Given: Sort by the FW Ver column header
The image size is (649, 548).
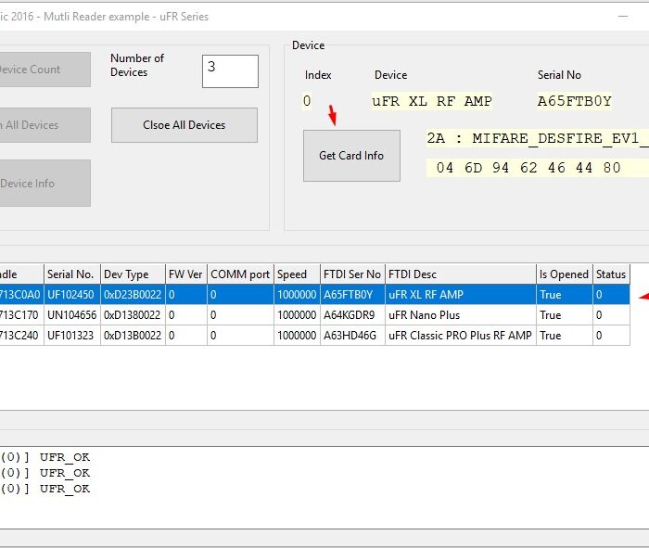Looking at the screenshot, I should pyautogui.click(x=186, y=274).
